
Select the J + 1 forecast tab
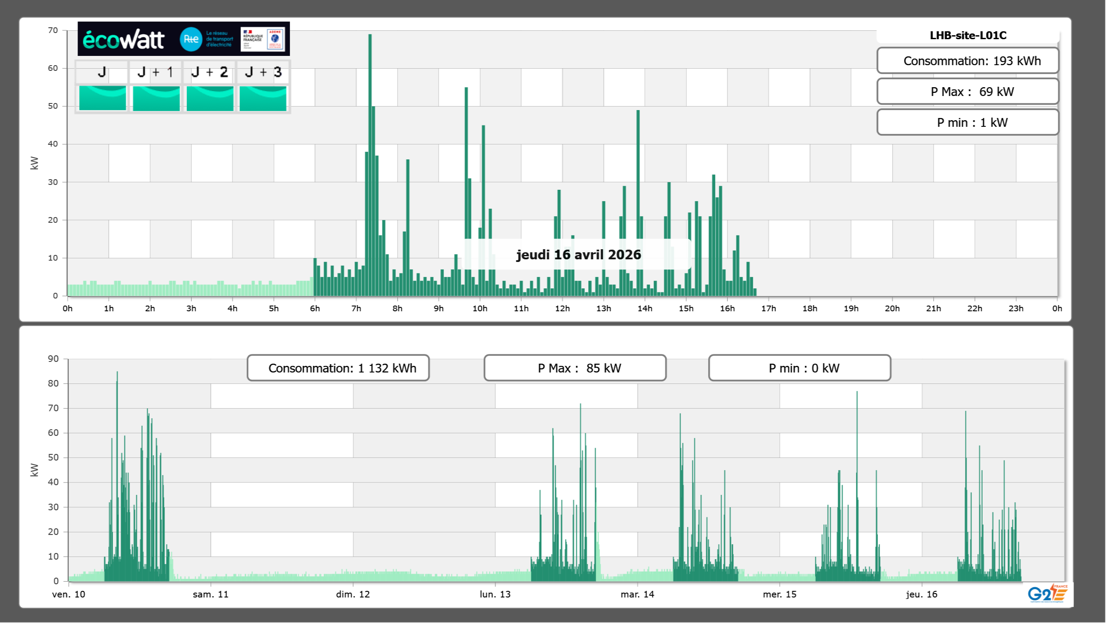pos(155,72)
